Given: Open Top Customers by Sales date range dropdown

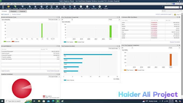Looking at the screenshot, I should pos(114,48).
